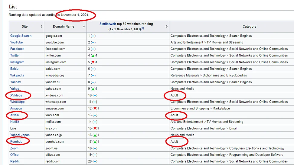The image size is (294, 165).
Task: Open the Twitter site link
Action: [15, 56]
